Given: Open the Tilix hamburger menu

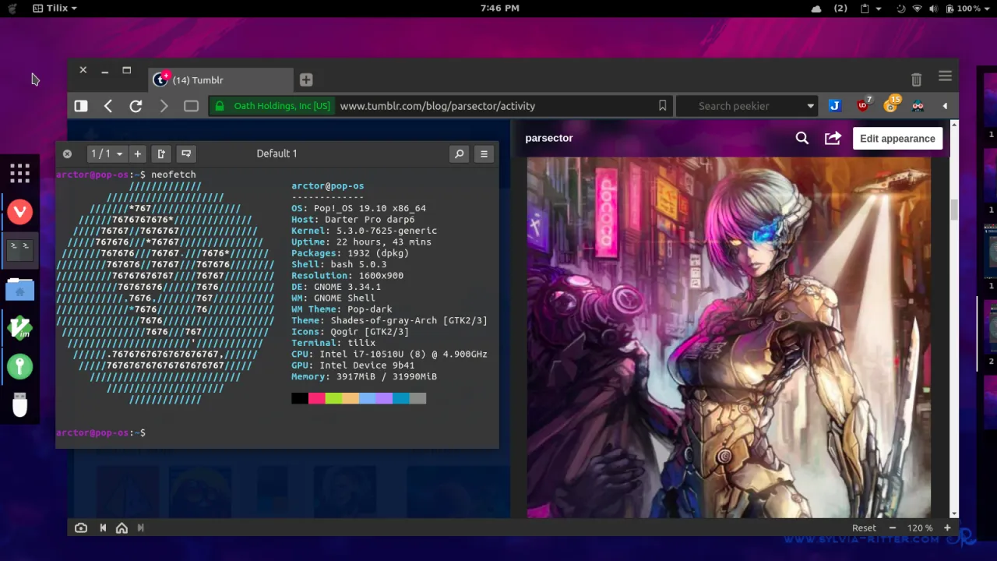Looking at the screenshot, I should coord(484,153).
